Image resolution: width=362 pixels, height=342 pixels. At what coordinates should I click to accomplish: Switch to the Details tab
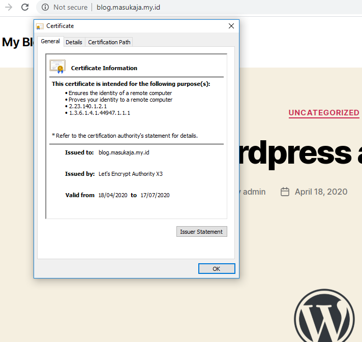tap(74, 42)
